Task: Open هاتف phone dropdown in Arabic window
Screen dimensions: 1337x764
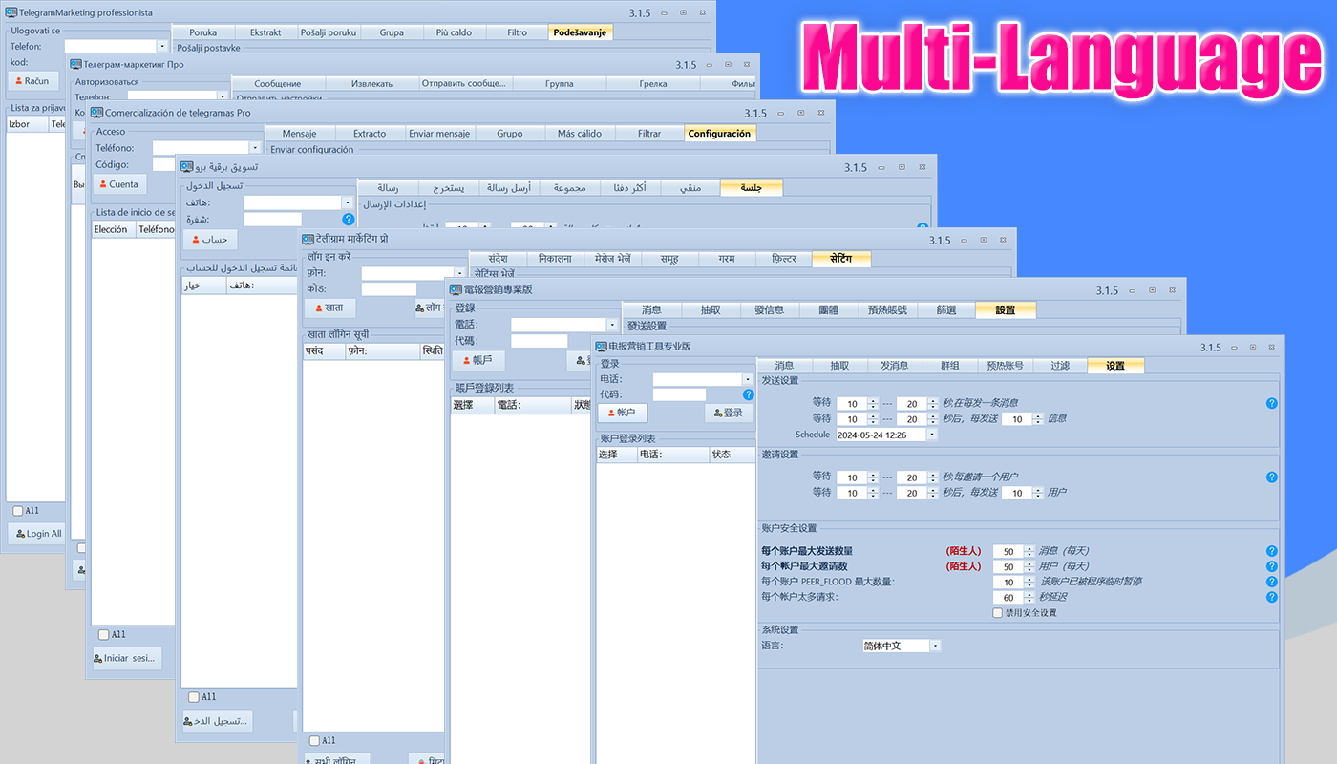Action: pos(348,202)
